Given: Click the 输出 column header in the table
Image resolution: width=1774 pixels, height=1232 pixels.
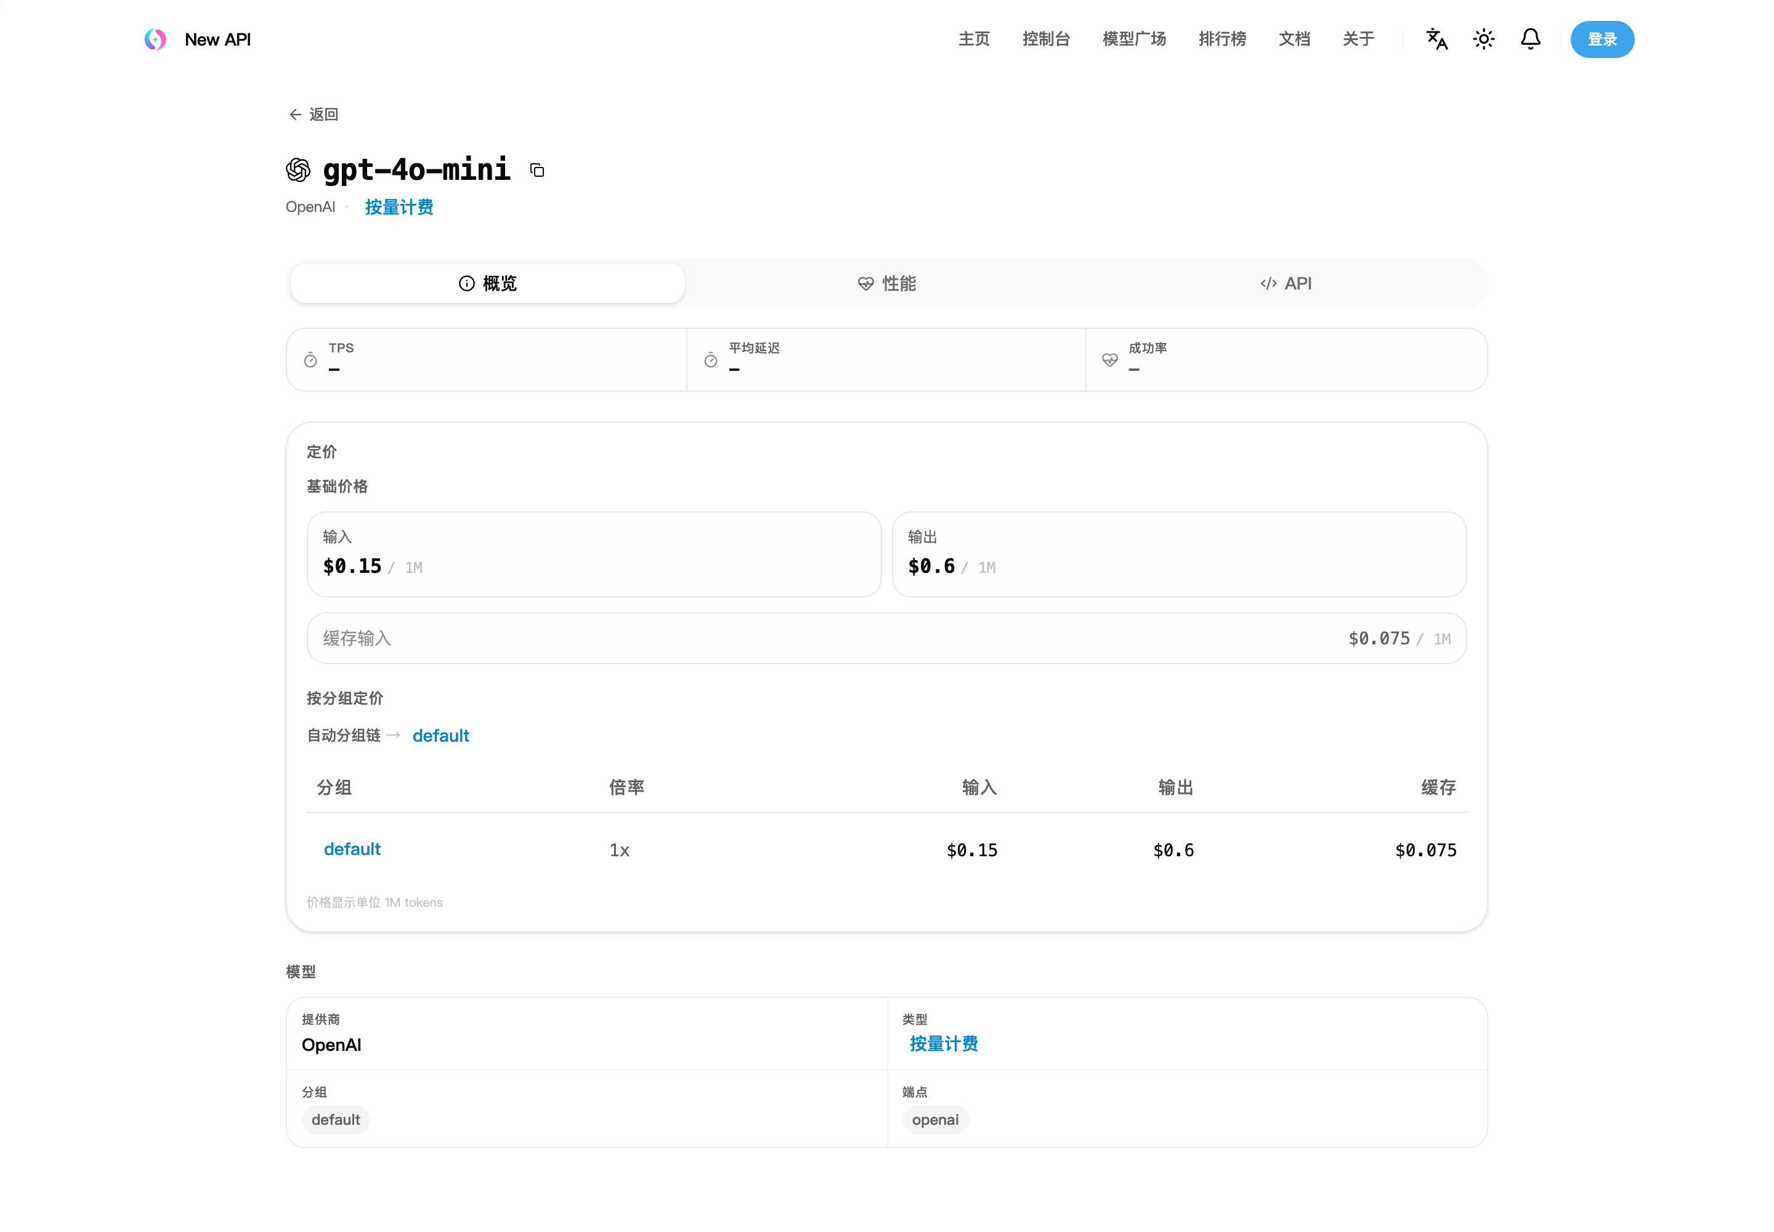Looking at the screenshot, I should pyautogui.click(x=1176, y=787).
